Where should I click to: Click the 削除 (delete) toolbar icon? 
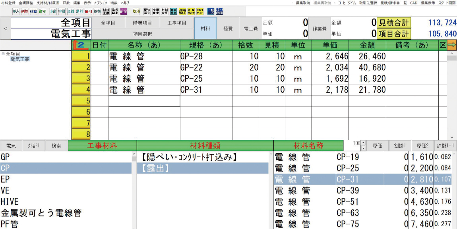(25, 11)
